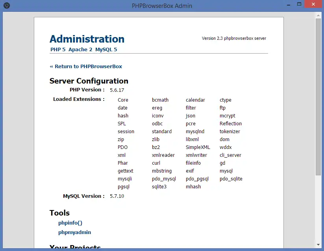Viewport: 324px width, 251px height.
Task: Click the SimpleXML extension entry
Action: click(198, 147)
